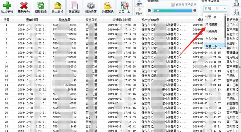Click 2019-08-24 15:41:50 update time cell
241x132 pixels.
click(x=207, y=62)
